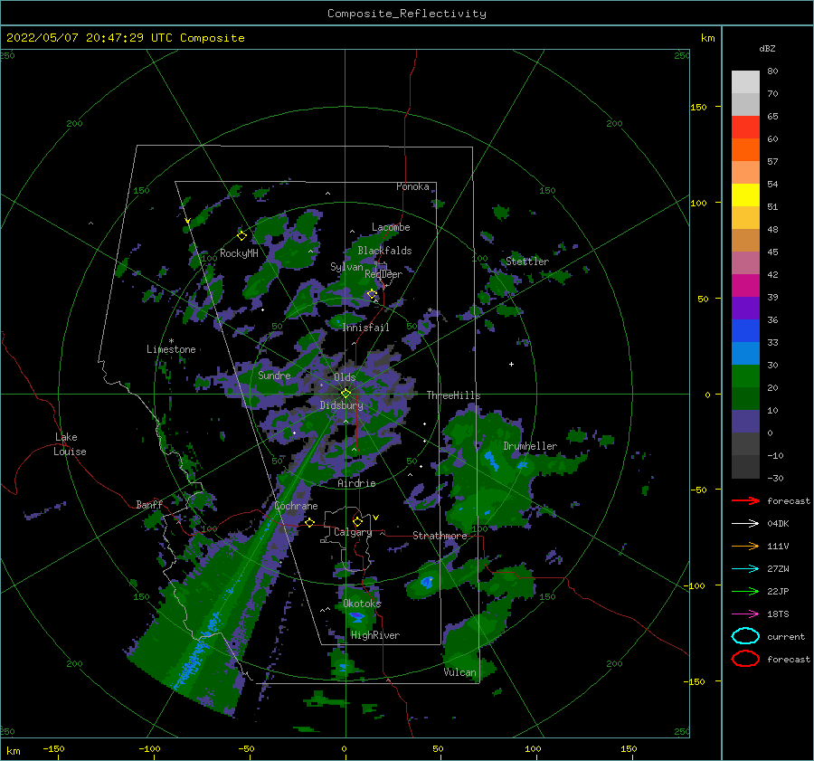Click the Lake Louise label
The width and height of the screenshot is (814, 761).
(x=70, y=444)
